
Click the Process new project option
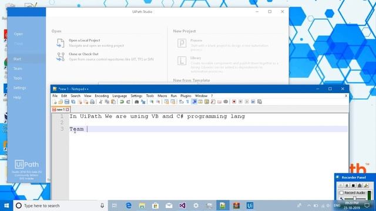click(x=196, y=40)
